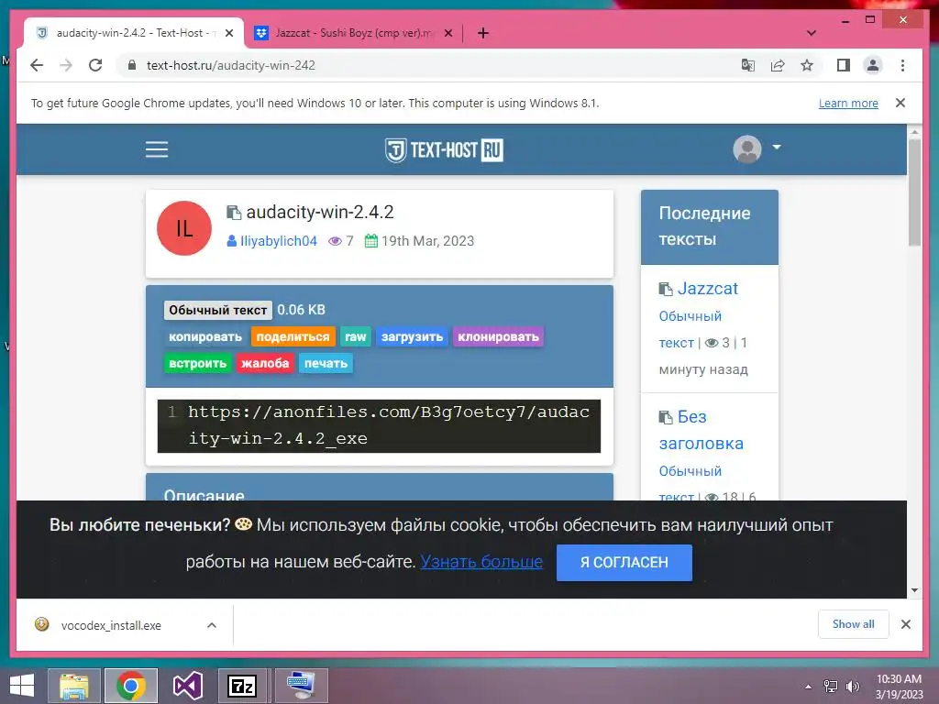Click the address bar URL field
This screenshot has height=704, width=939.
click(431, 65)
